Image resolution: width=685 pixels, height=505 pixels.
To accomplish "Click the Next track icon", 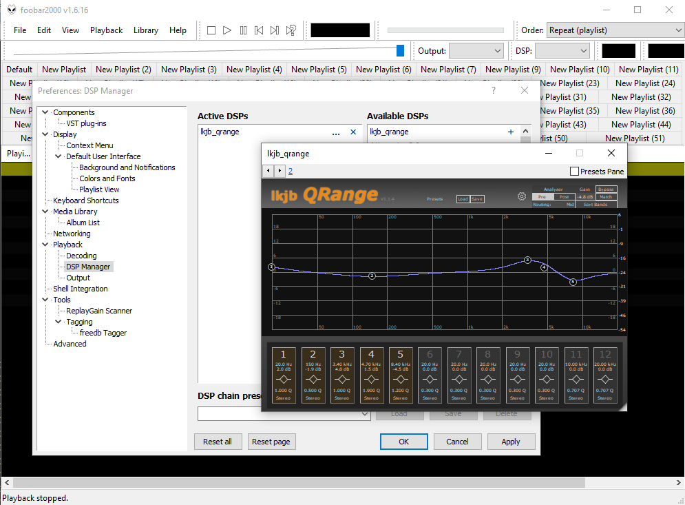I will 275,30.
